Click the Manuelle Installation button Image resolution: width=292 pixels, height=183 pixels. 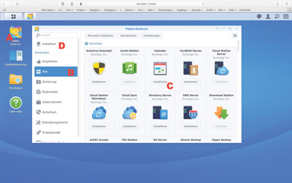point(100,35)
